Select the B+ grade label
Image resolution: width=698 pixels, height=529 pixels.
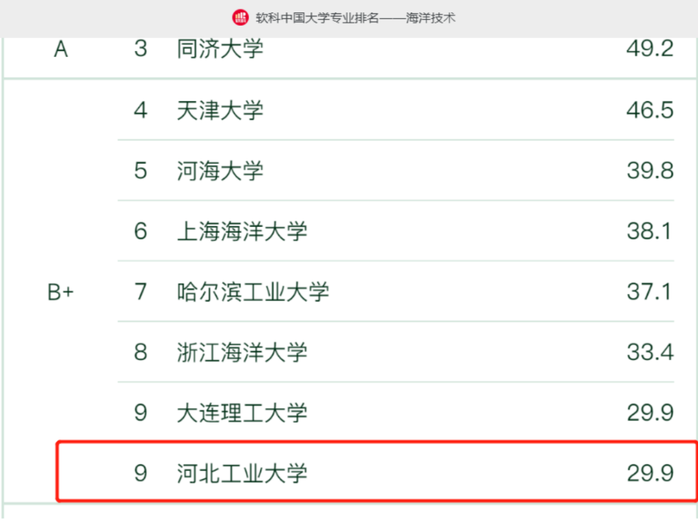point(61,292)
